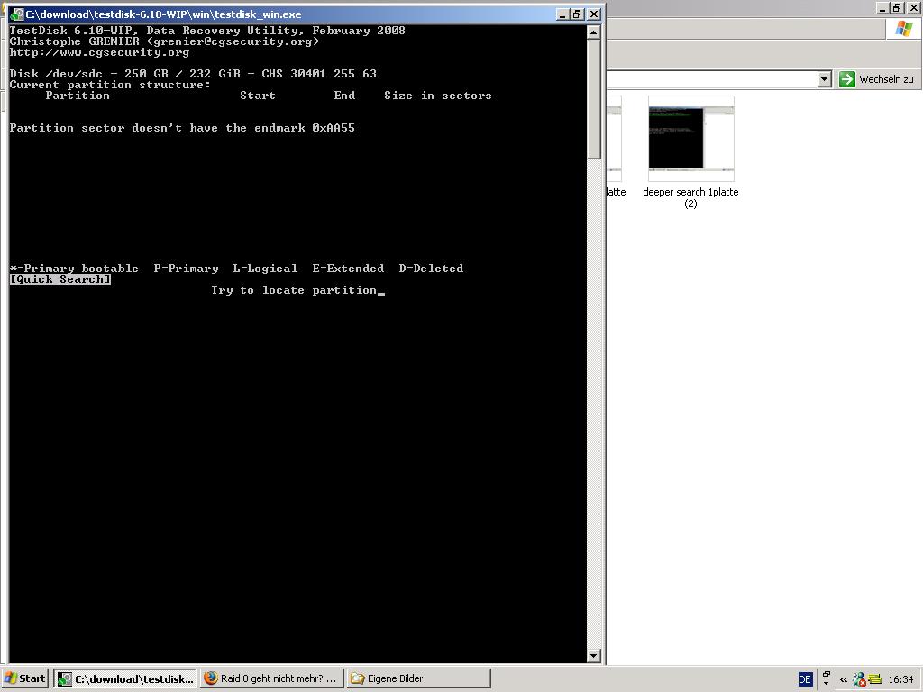Click the http://www.cgsecurity.org URL text
The height and width of the screenshot is (692, 923).
click(99, 52)
